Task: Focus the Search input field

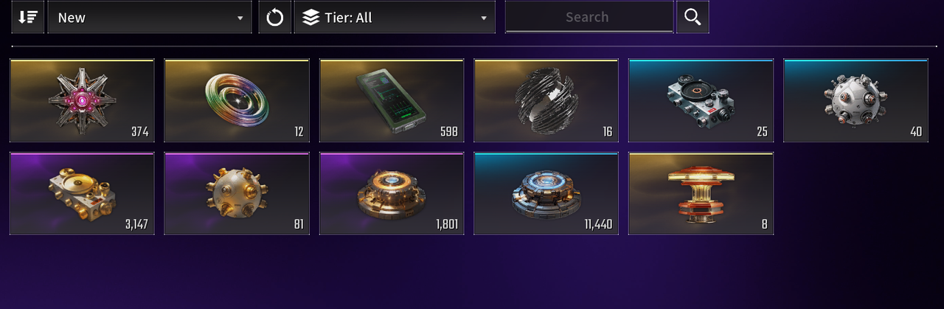Action: point(589,16)
